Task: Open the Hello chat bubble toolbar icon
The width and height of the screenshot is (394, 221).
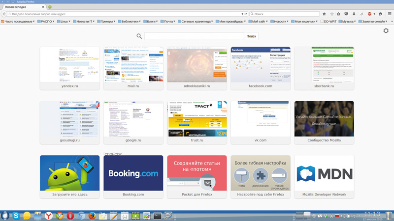Action: point(380,14)
